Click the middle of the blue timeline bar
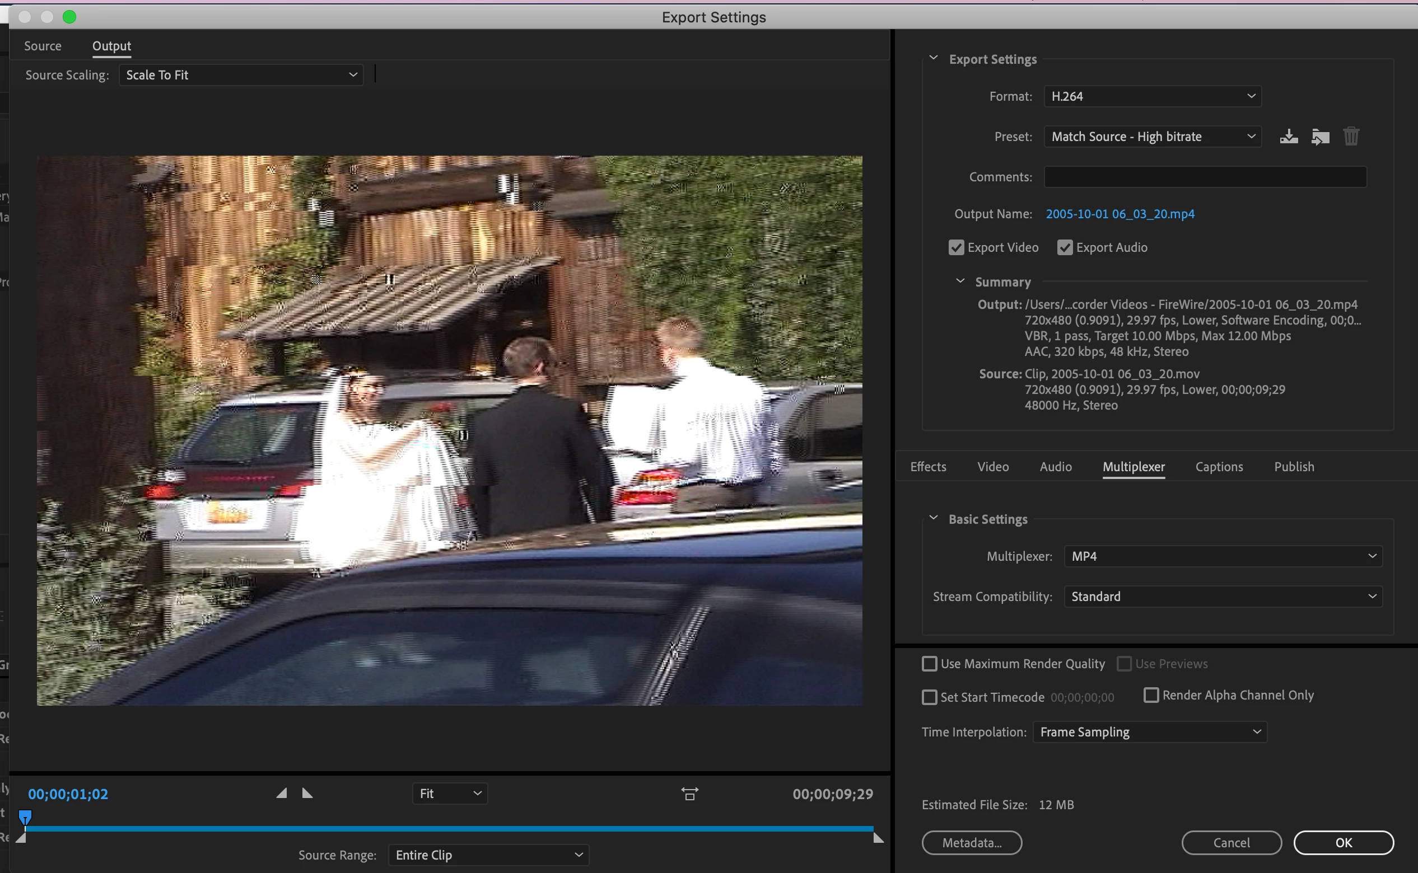This screenshot has height=873, width=1418. (449, 829)
